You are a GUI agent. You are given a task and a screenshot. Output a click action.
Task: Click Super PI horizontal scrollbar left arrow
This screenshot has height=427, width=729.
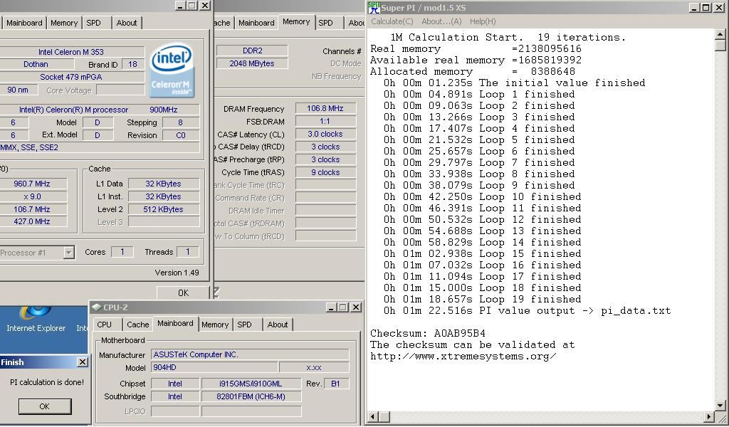(373, 417)
